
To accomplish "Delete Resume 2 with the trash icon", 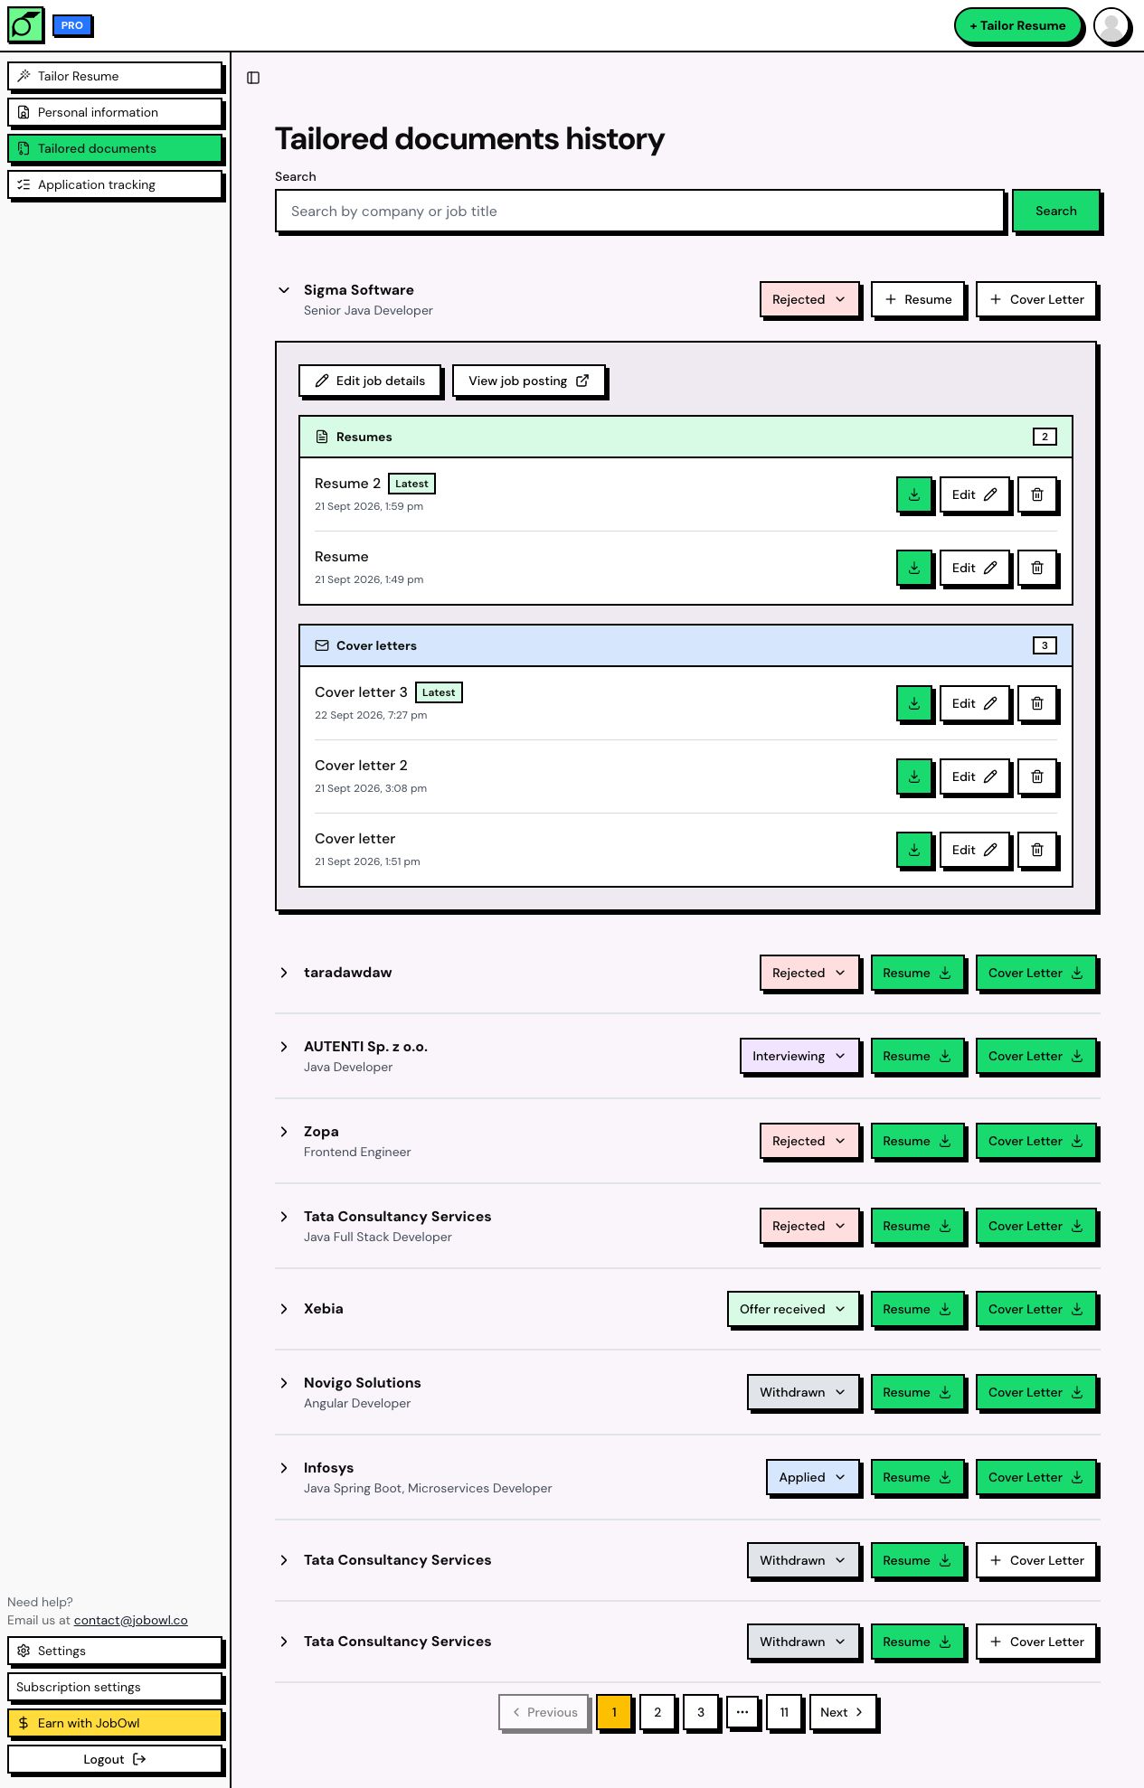I will [1037, 494].
